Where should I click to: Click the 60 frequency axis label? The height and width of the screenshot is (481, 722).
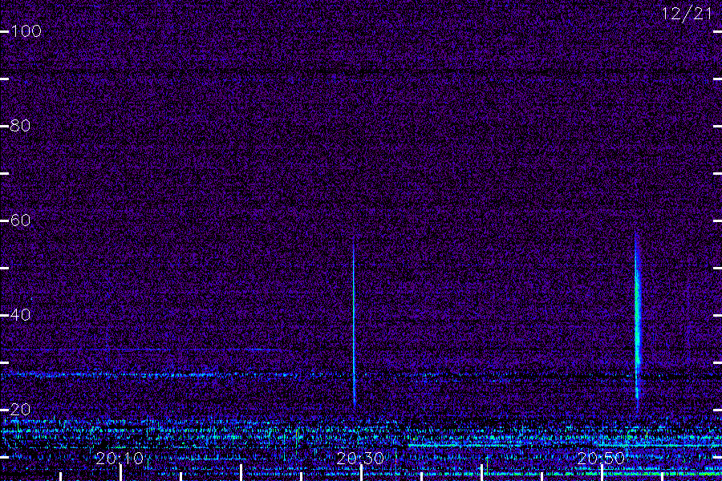[20, 220]
